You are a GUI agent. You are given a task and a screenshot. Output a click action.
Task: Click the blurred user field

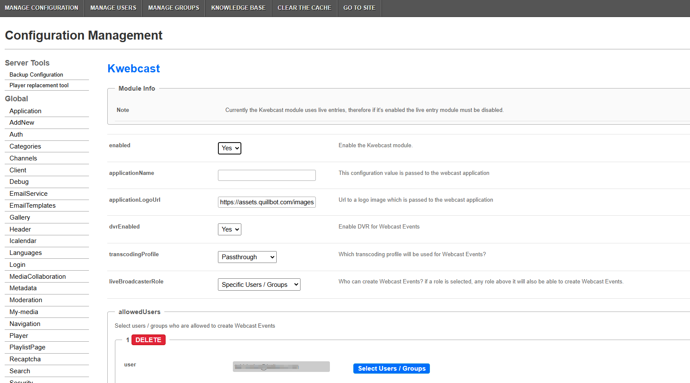coord(281,367)
